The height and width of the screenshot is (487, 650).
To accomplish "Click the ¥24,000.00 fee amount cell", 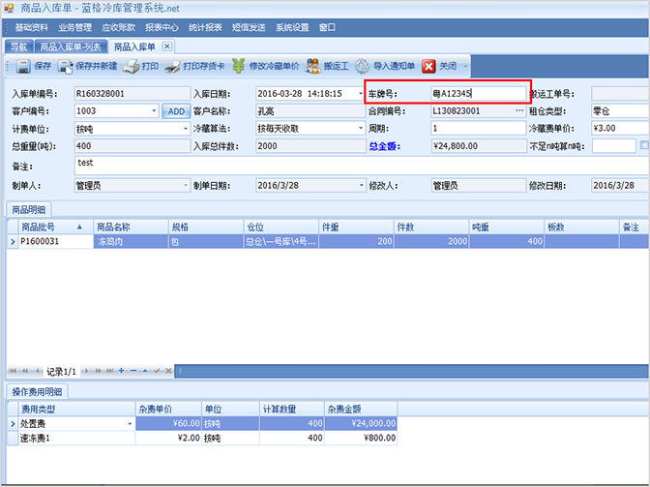I will [361, 423].
